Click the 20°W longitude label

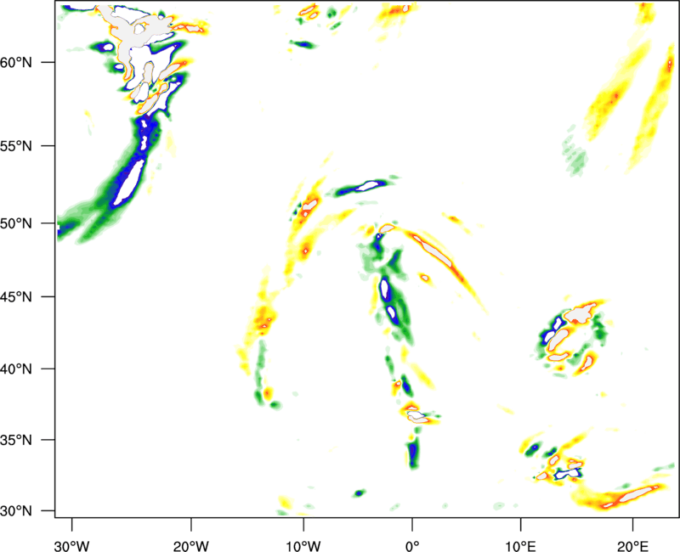(x=191, y=546)
